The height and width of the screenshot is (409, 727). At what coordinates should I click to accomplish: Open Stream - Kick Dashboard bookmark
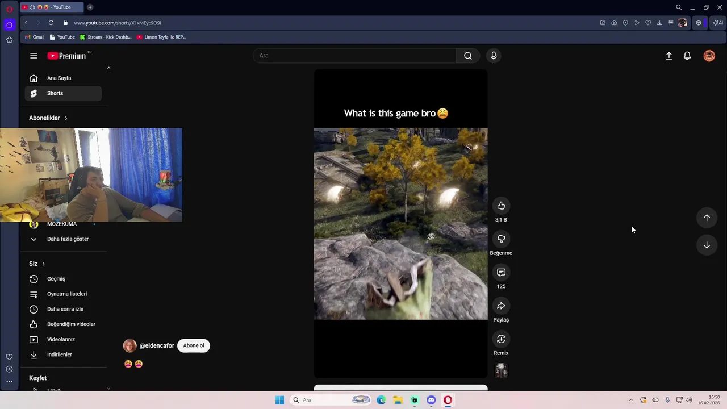point(106,37)
